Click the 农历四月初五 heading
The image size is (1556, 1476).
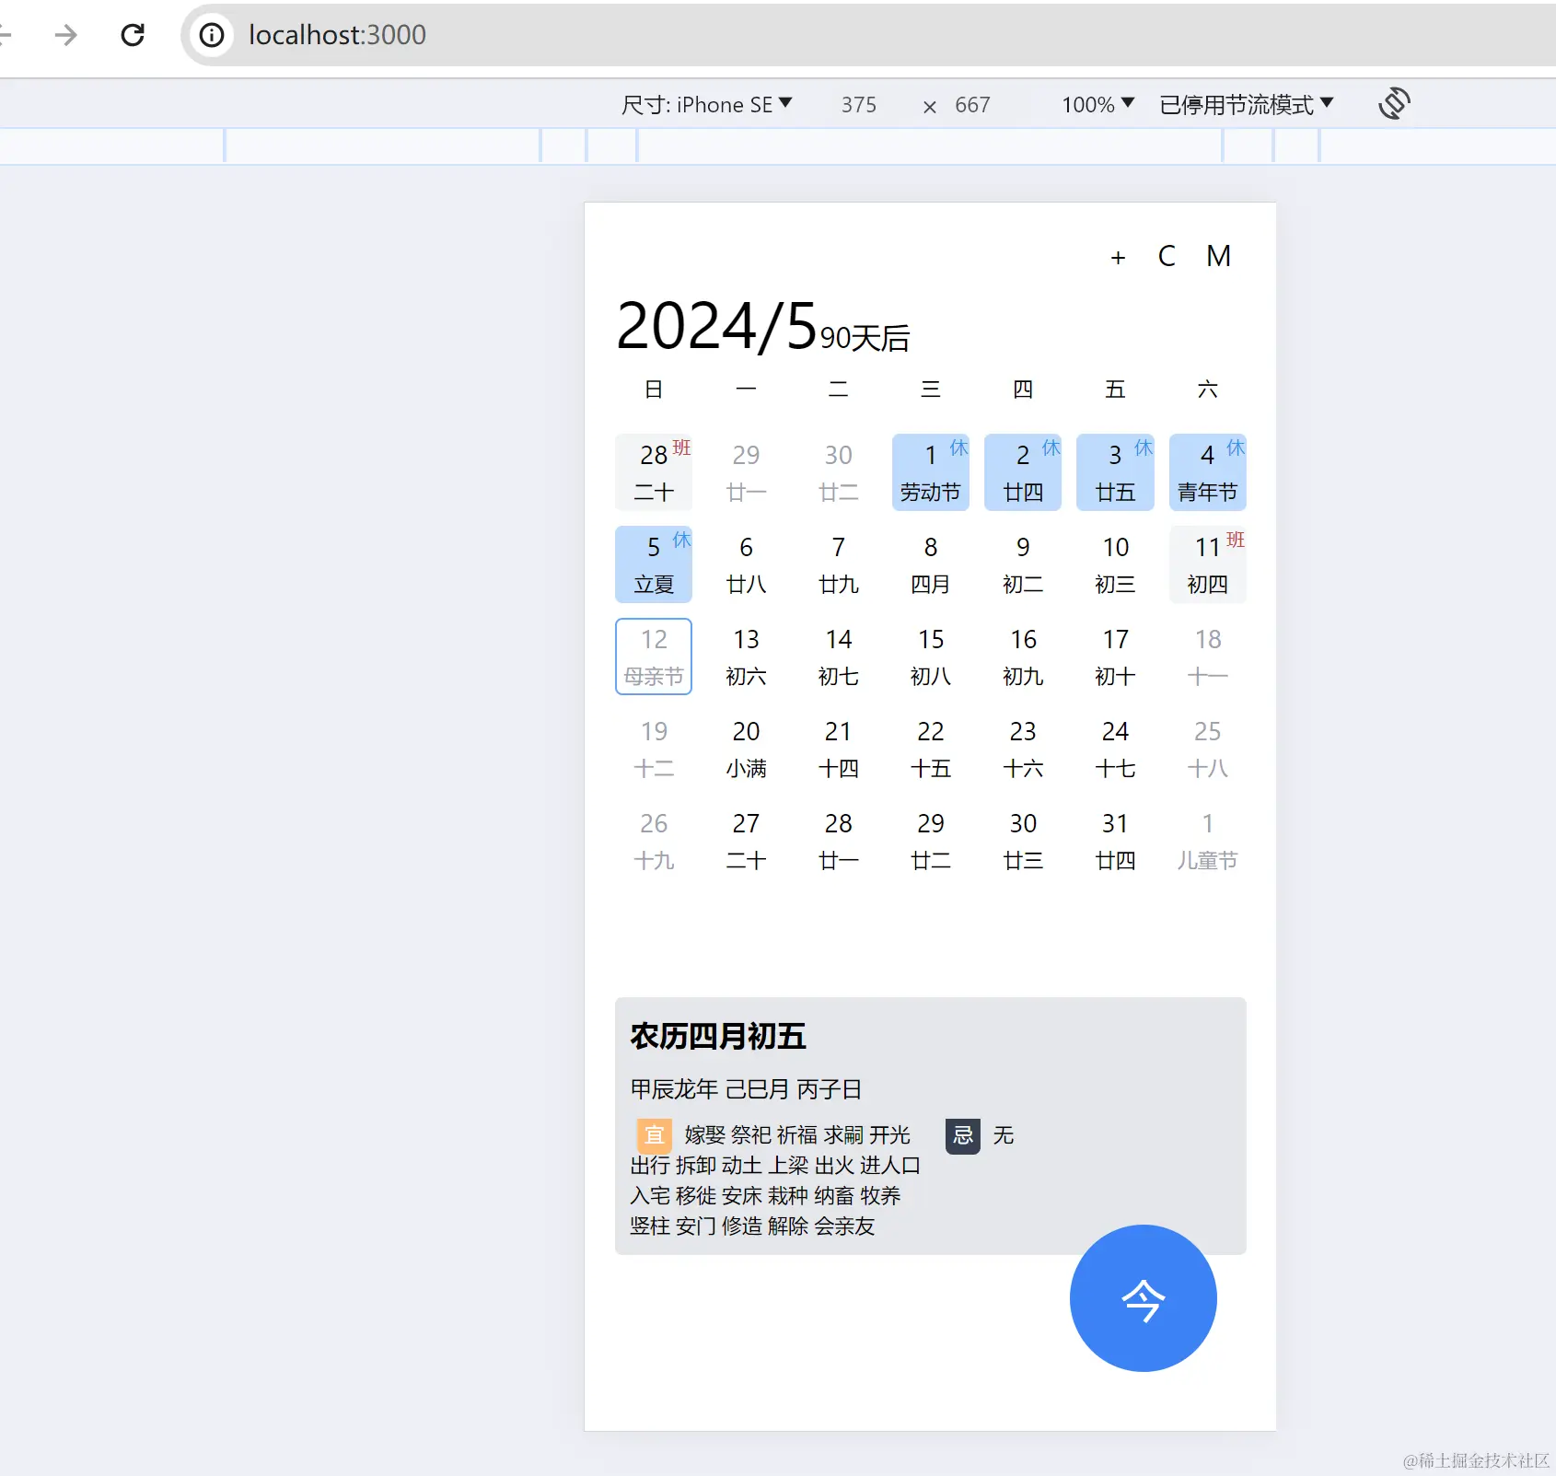[718, 1037]
